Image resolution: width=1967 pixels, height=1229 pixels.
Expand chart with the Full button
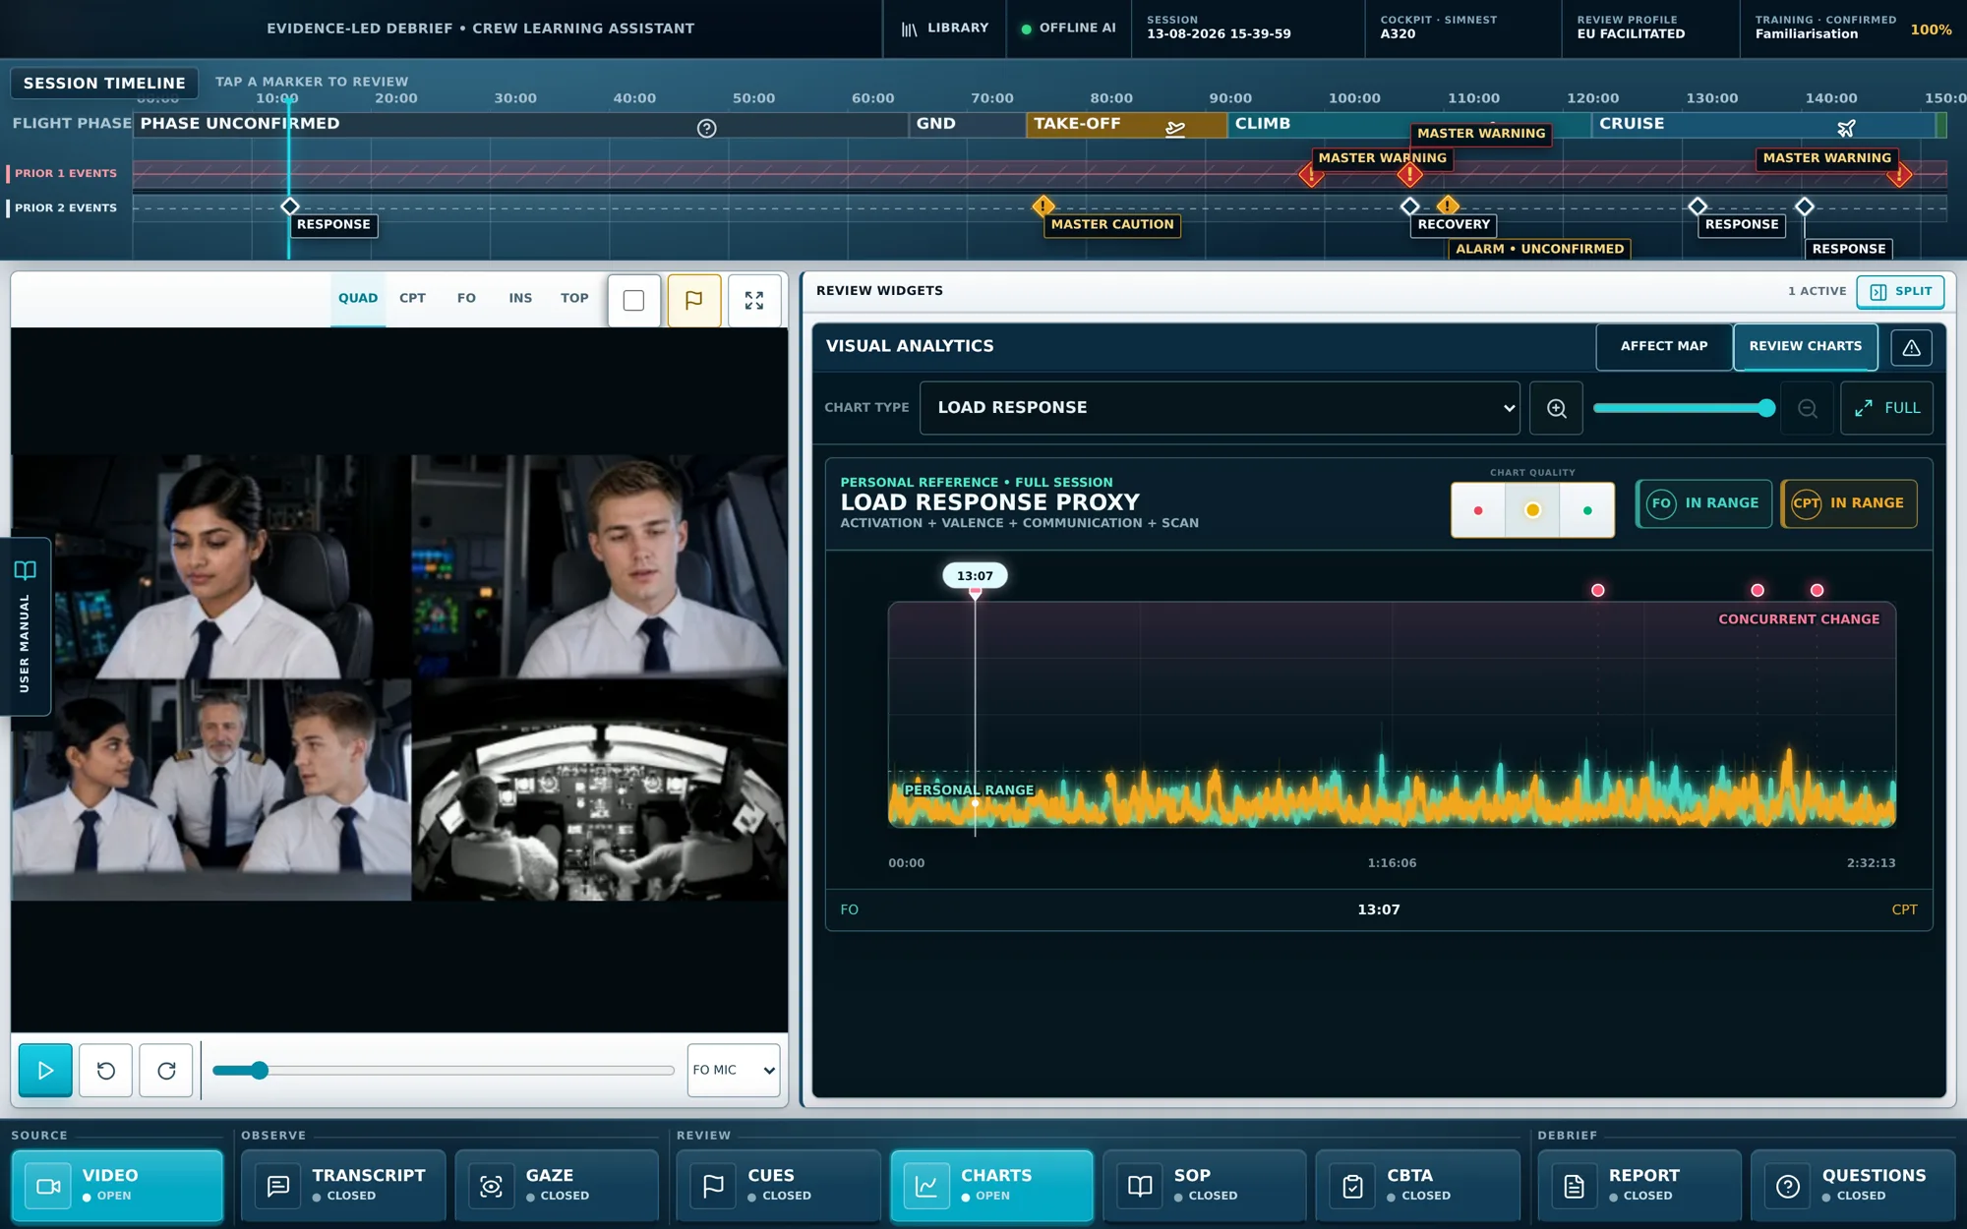pos(1886,408)
